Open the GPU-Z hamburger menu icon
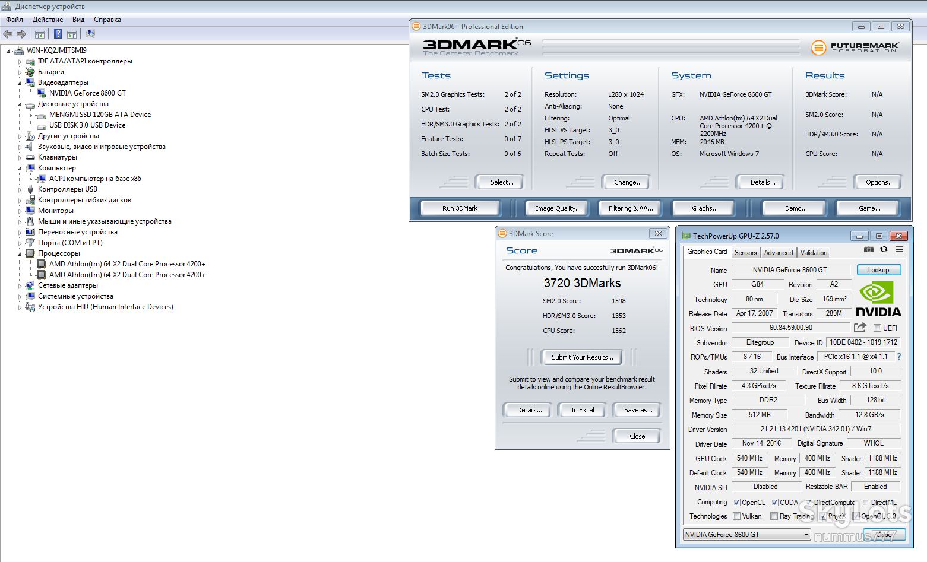The image size is (927, 562). pyautogui.click(x=899, y=250)
